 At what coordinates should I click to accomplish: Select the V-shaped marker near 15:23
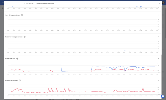pos(137,7)
